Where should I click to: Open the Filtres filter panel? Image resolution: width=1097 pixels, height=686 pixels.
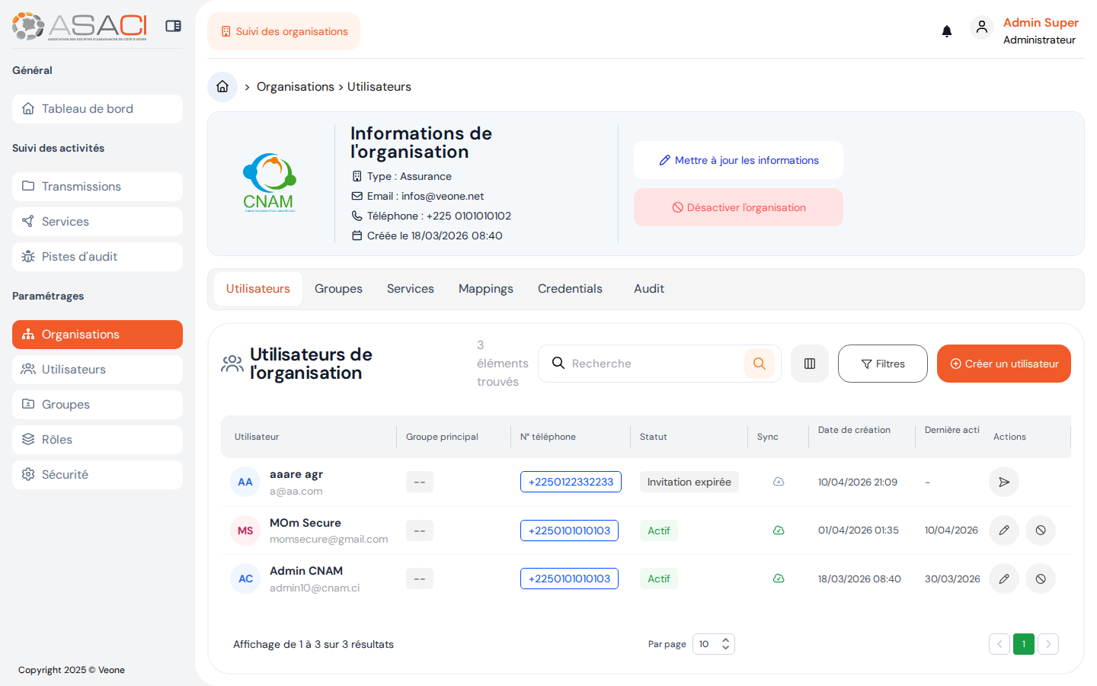coord(882,364)
